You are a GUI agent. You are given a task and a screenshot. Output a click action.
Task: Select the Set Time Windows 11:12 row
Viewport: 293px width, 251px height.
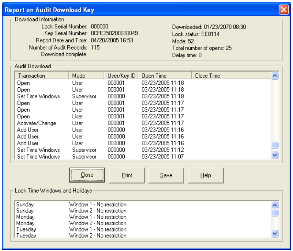(38, 150)
